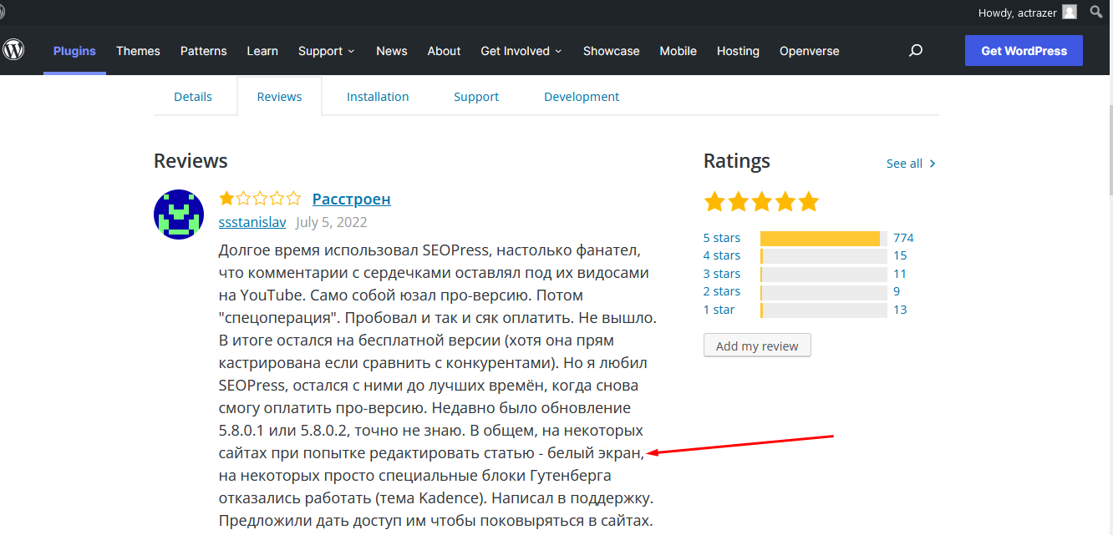Click the 1 star rating bar
The image size is (1113, 535).
coord(824,310)
